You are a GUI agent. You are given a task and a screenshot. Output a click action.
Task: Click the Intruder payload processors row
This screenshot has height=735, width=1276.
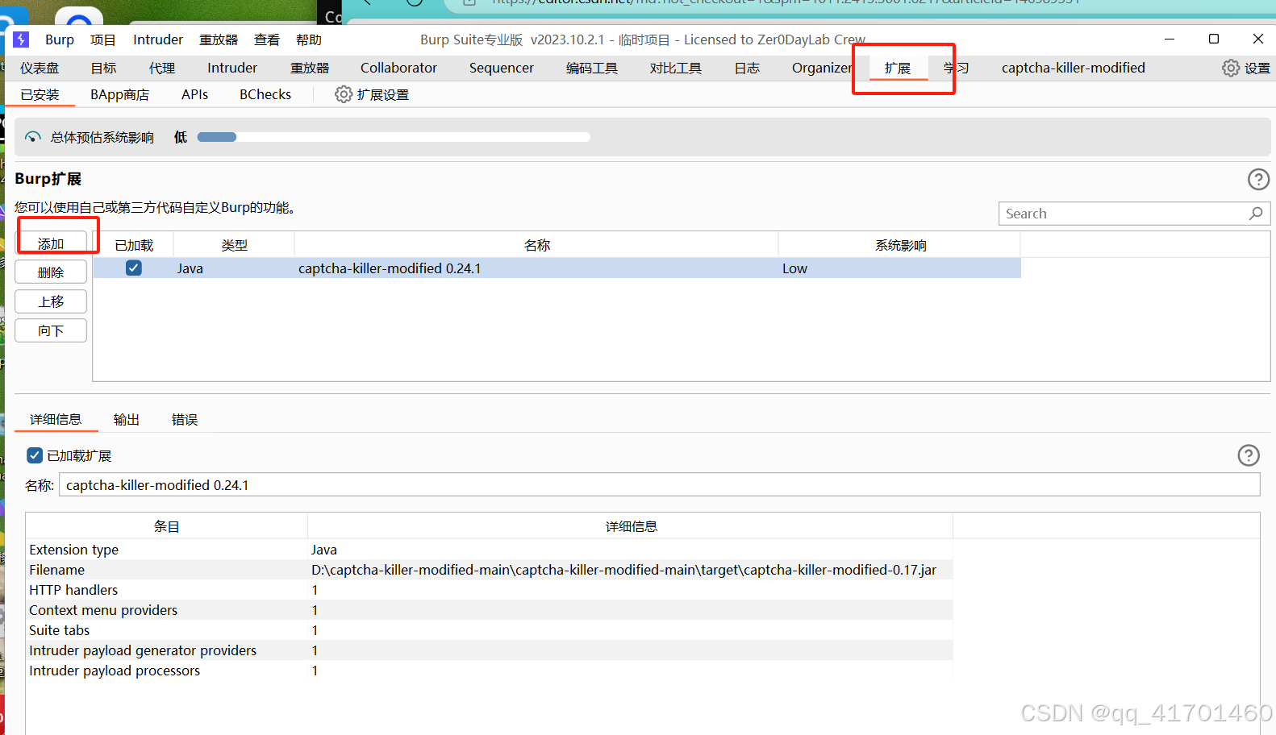click(490, 671)
